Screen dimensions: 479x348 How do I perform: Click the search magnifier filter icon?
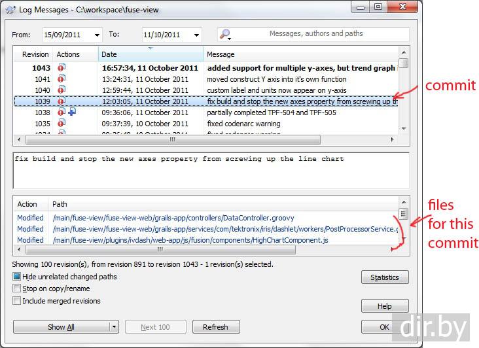(226, 34)
